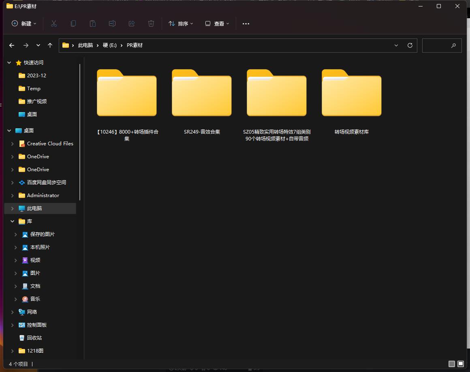The image size is (470, 372).
Task: Open 文档 documents library
Action: (x=31, y=286)
